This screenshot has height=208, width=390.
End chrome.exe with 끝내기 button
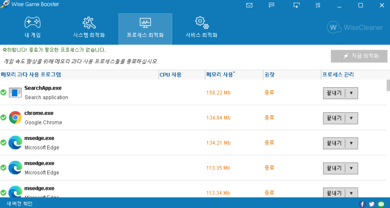pos(334,118)
